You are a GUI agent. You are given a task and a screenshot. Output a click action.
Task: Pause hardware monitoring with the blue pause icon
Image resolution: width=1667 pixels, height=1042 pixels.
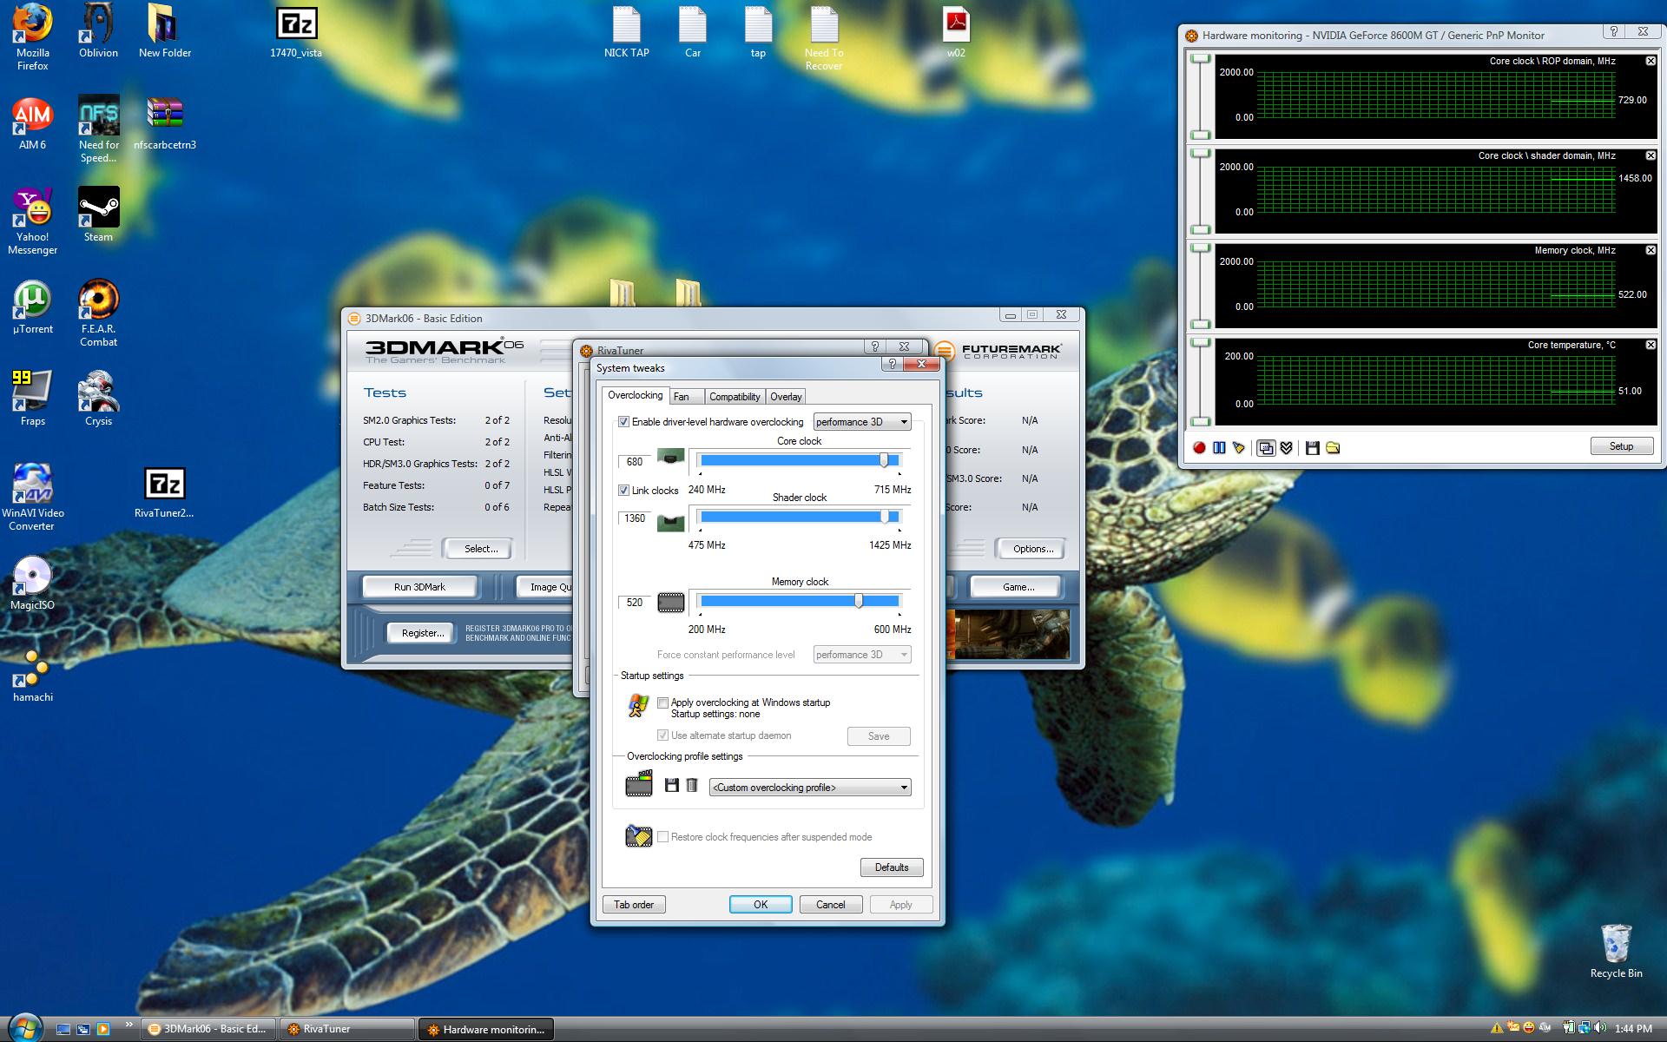1219,448
